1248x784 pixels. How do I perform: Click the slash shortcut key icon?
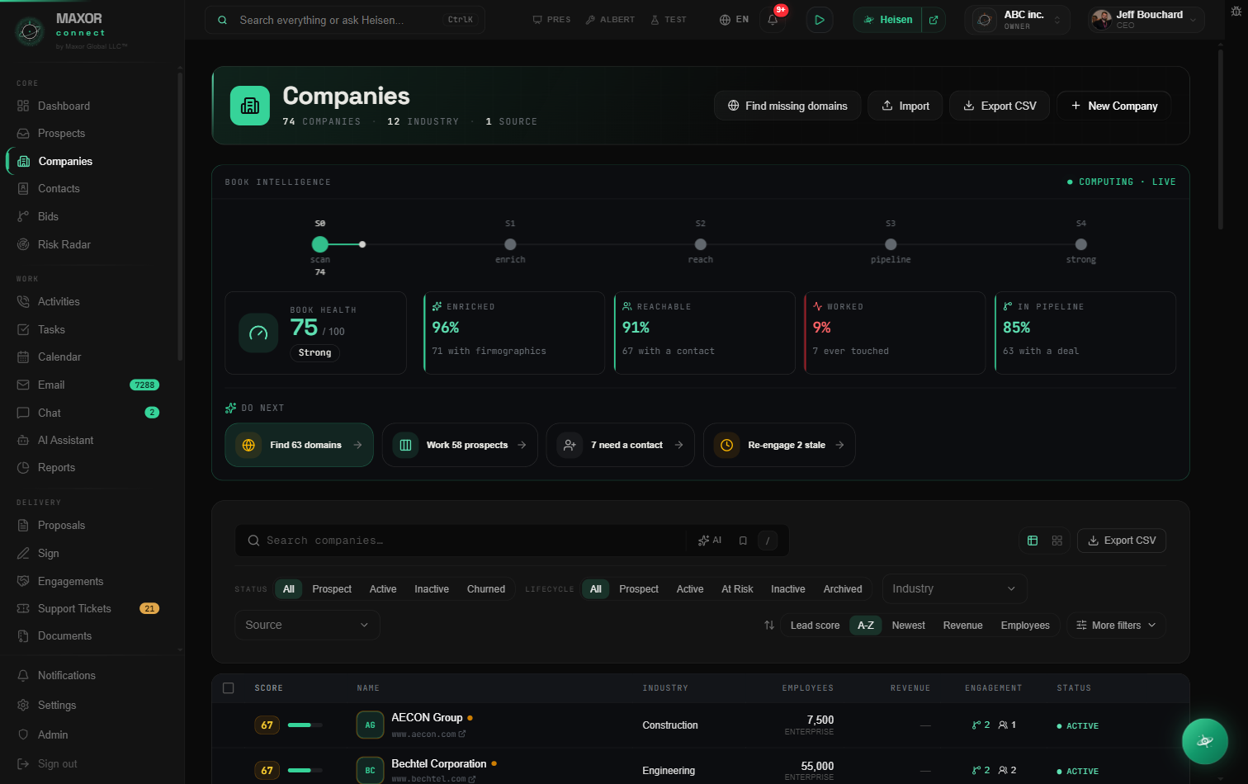click(768, 541)
